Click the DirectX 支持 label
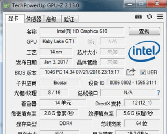The image size is (167, 134). click(x=108, y=104)
